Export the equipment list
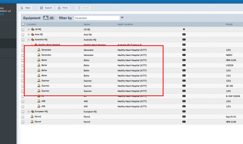This screenshot has height=144, width=243. [46, 8]
